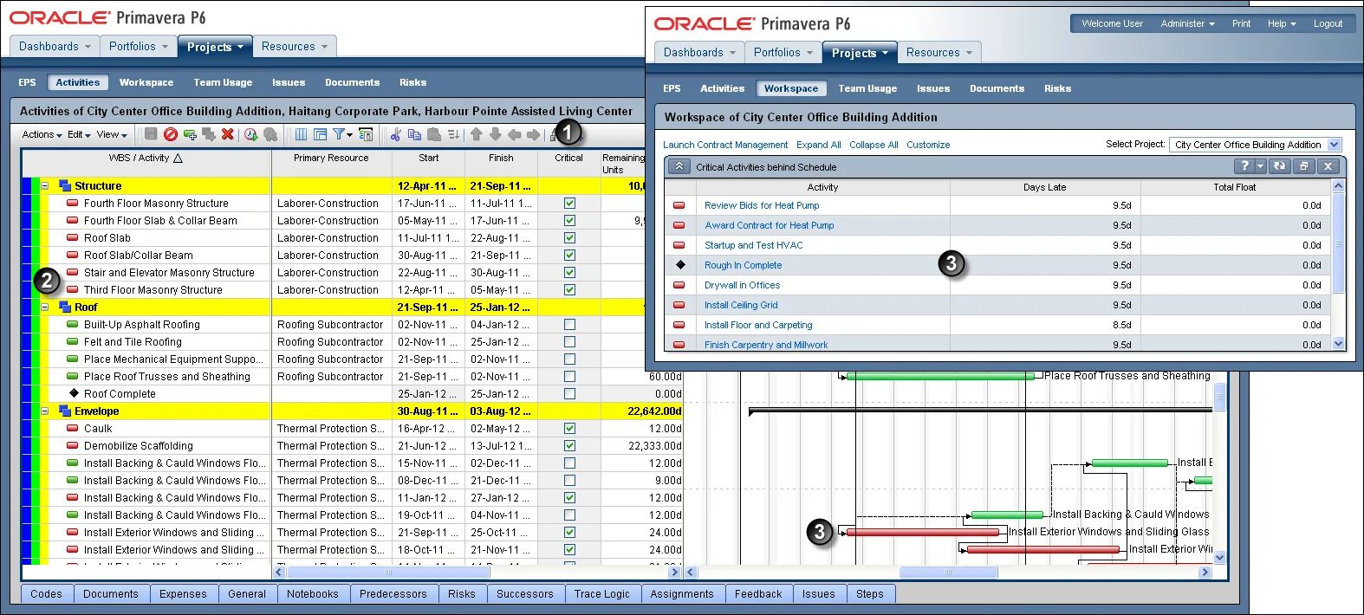The width and height of the screenshot is (1364, 615).
Task: Open the Risks tab in Workspace window
Action: (x=1057, y=88)
